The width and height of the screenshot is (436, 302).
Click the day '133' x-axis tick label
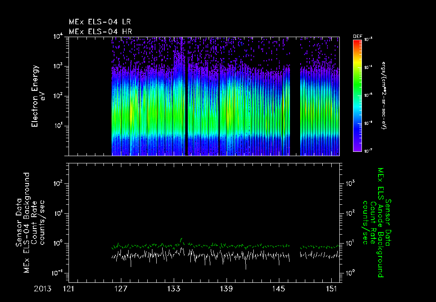coord(174,289)
